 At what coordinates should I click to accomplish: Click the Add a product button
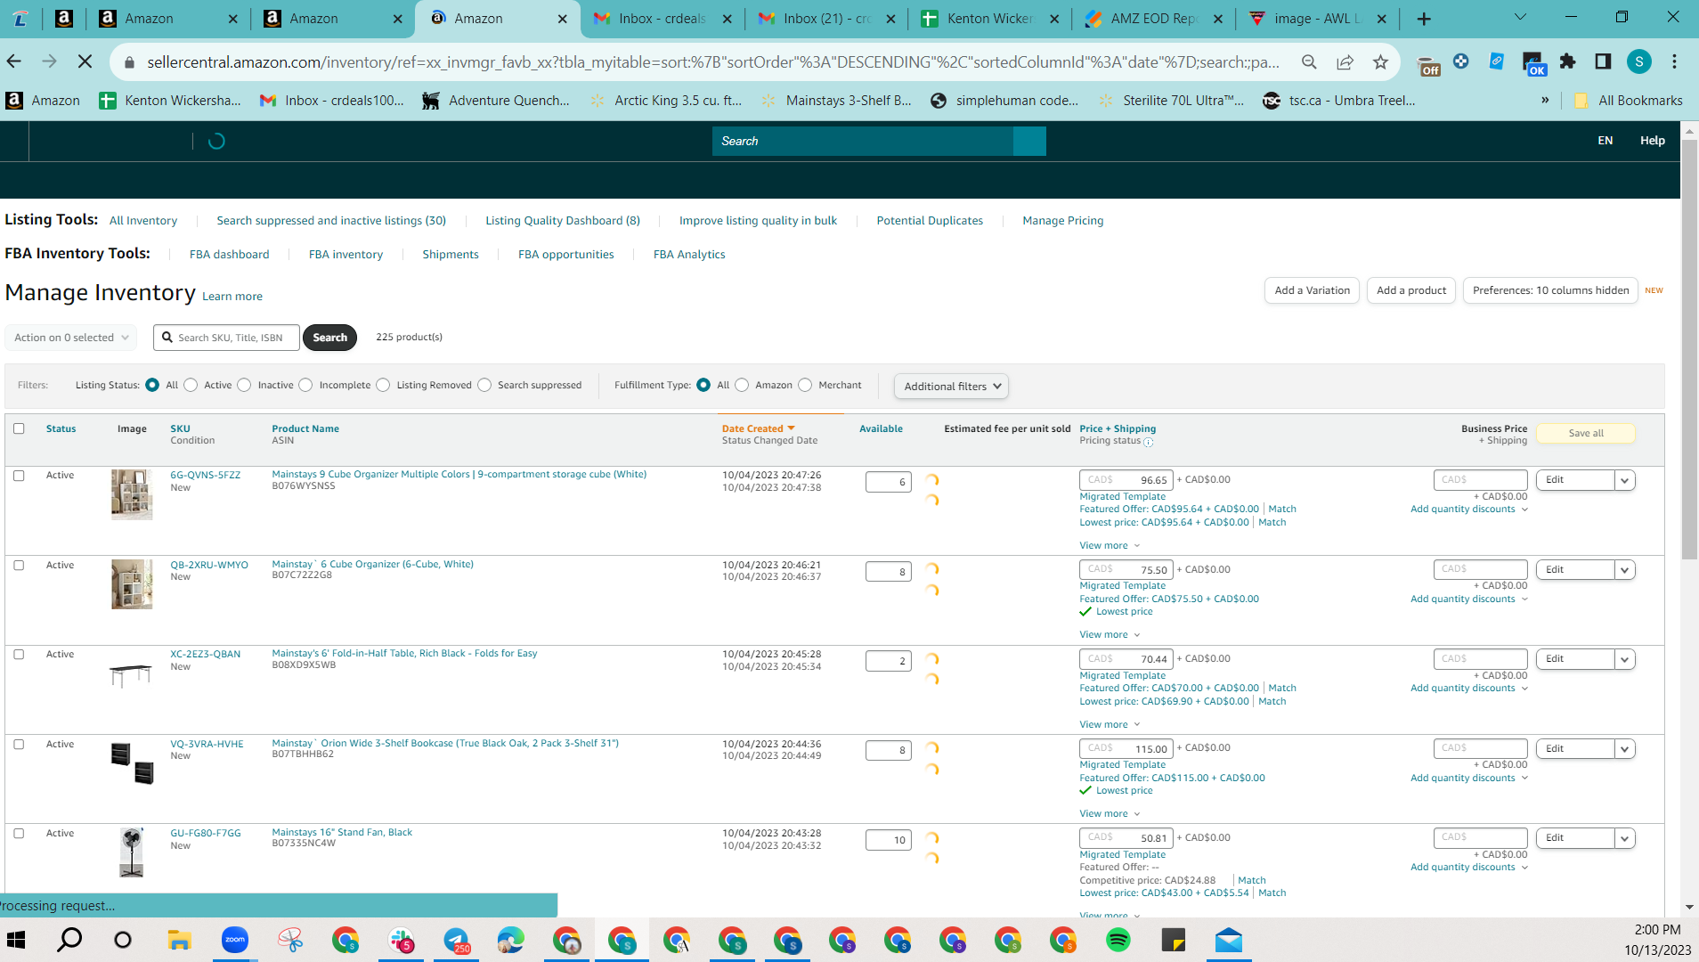pos(1411,290)
